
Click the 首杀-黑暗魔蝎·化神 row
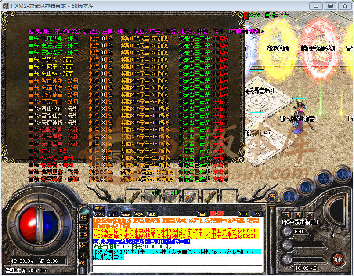coord(128,137)
